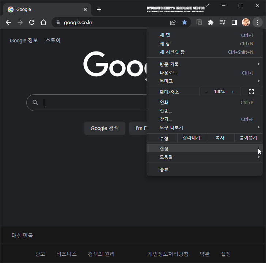Open 새 시크릿 창 from menu
Screen dimensions: 266x263
click(205, 52)
